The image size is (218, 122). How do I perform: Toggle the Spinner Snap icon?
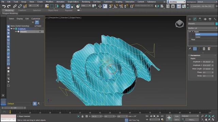pyautogui.click(x=126, y=6)
